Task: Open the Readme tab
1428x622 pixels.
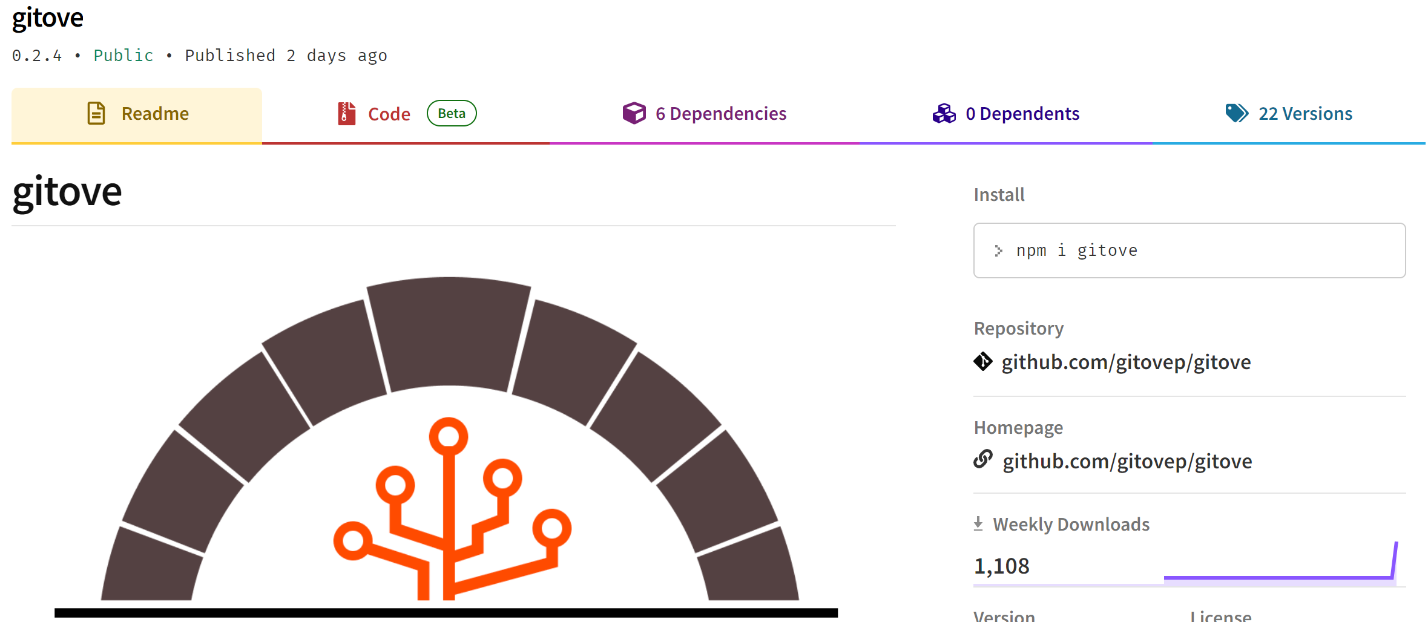Action: click(x=137, y=114)
